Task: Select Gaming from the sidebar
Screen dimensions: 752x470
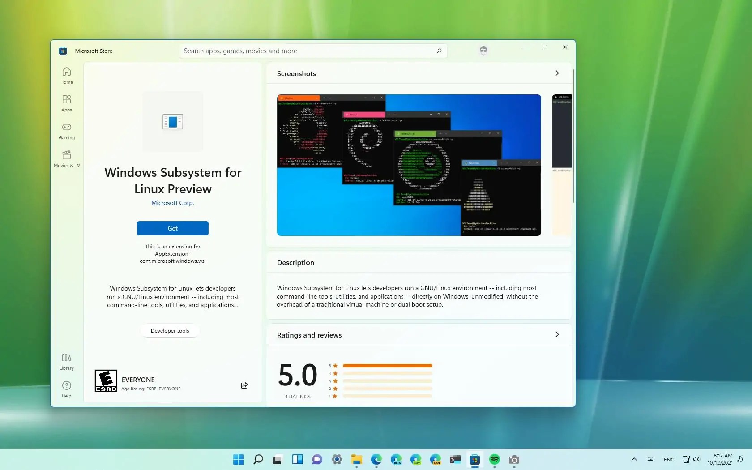Action: 67,131
